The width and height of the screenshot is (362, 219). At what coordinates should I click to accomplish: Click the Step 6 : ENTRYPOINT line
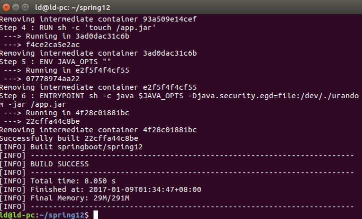tap(179, 96)
